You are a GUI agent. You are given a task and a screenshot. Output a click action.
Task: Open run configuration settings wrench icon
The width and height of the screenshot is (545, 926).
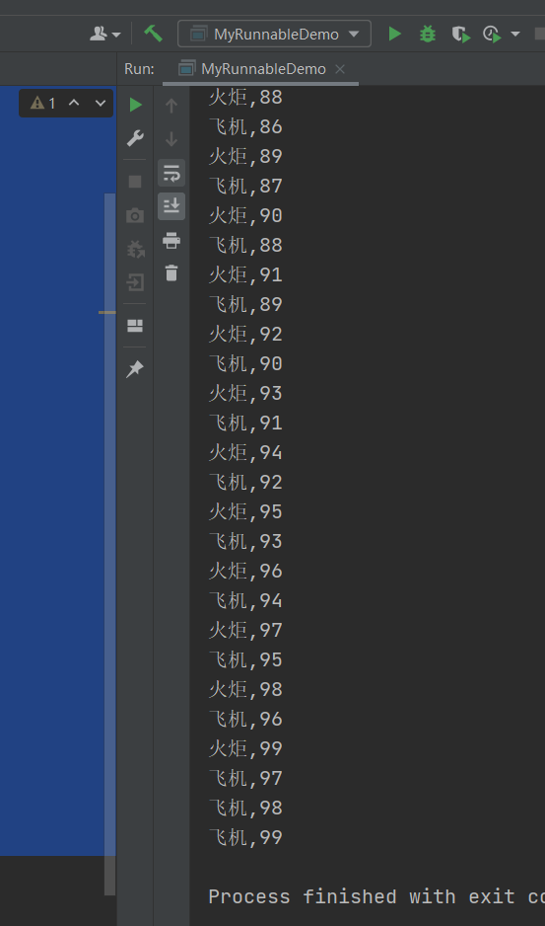pyautogui.click(x=135, y=139)
